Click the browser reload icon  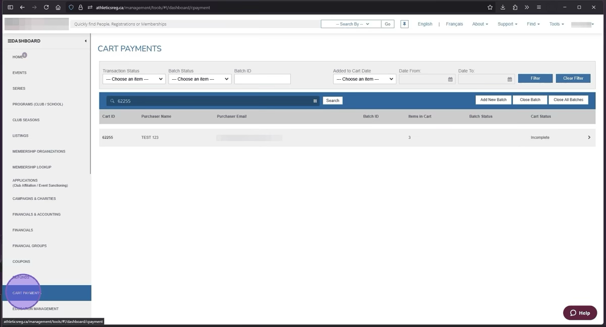point(46,8)
